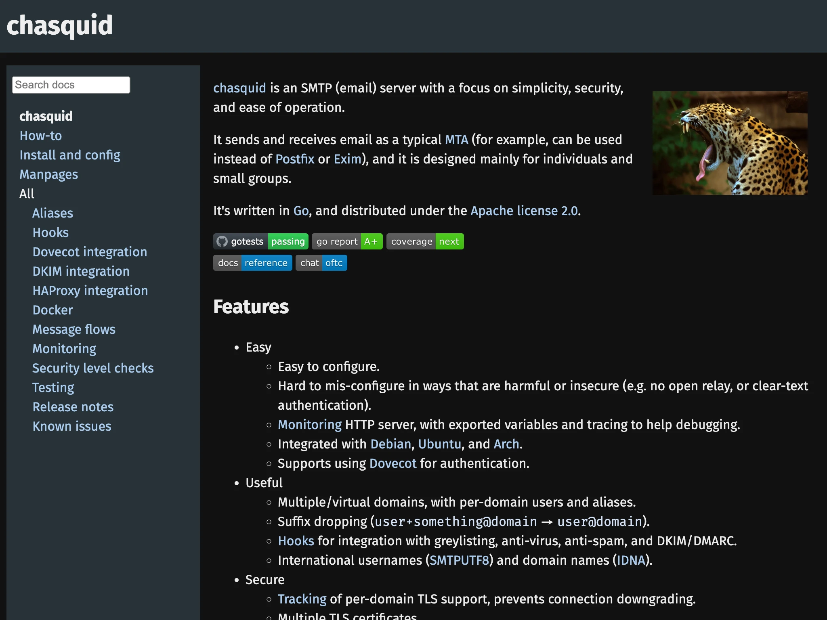Click the GitHub icon on the gotests badge
The height and width of the screenshot is (620, 827).
221,241
